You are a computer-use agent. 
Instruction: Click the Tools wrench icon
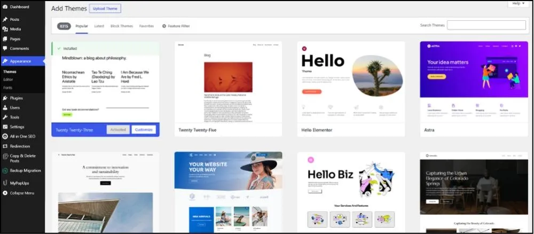[x=5, y=117]
